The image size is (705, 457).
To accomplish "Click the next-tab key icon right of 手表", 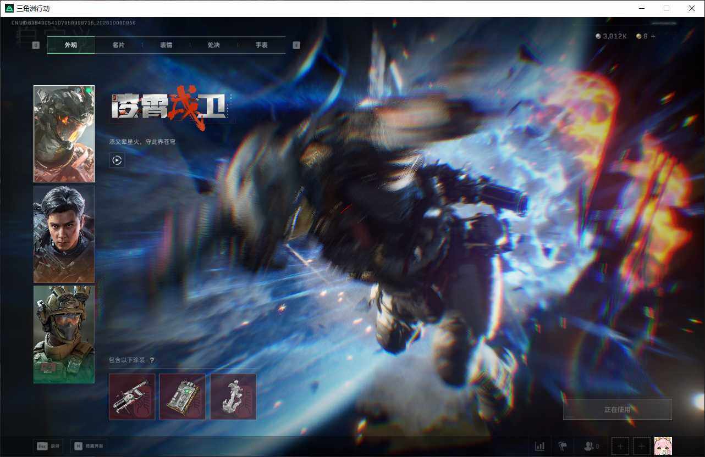I will click(x=296, y=45).
